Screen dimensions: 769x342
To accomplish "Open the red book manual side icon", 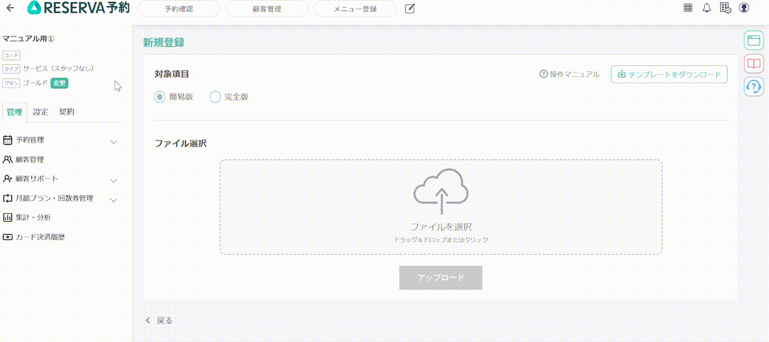I will point(754,64).
